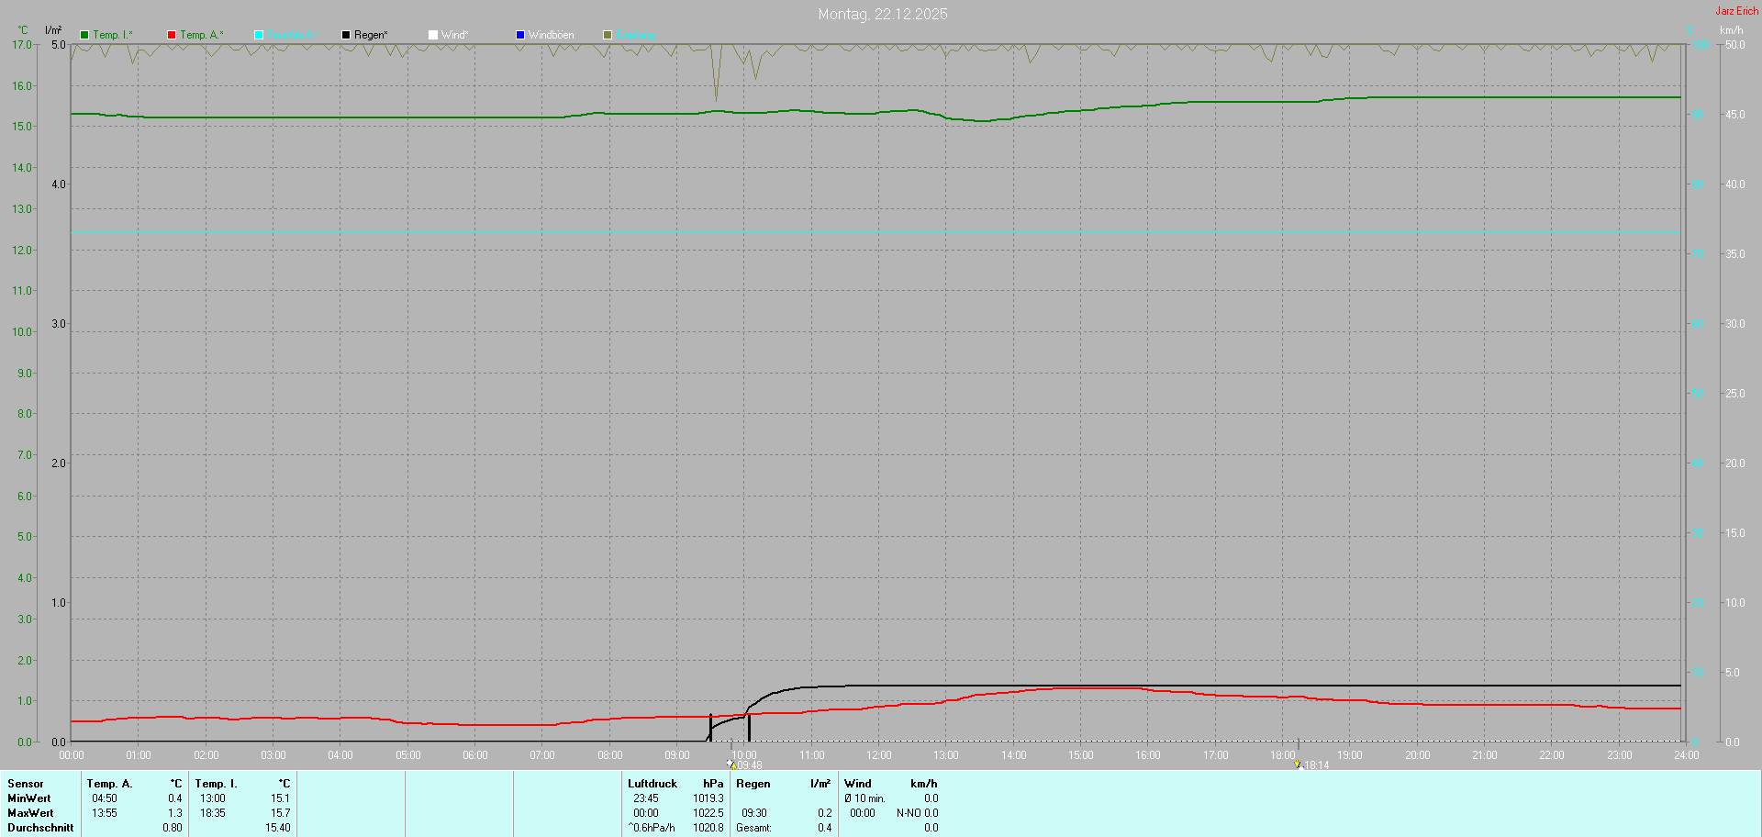Click the 12:00 time axis label
This screenshot has height=837, width=1762.
tap(878, 755)
